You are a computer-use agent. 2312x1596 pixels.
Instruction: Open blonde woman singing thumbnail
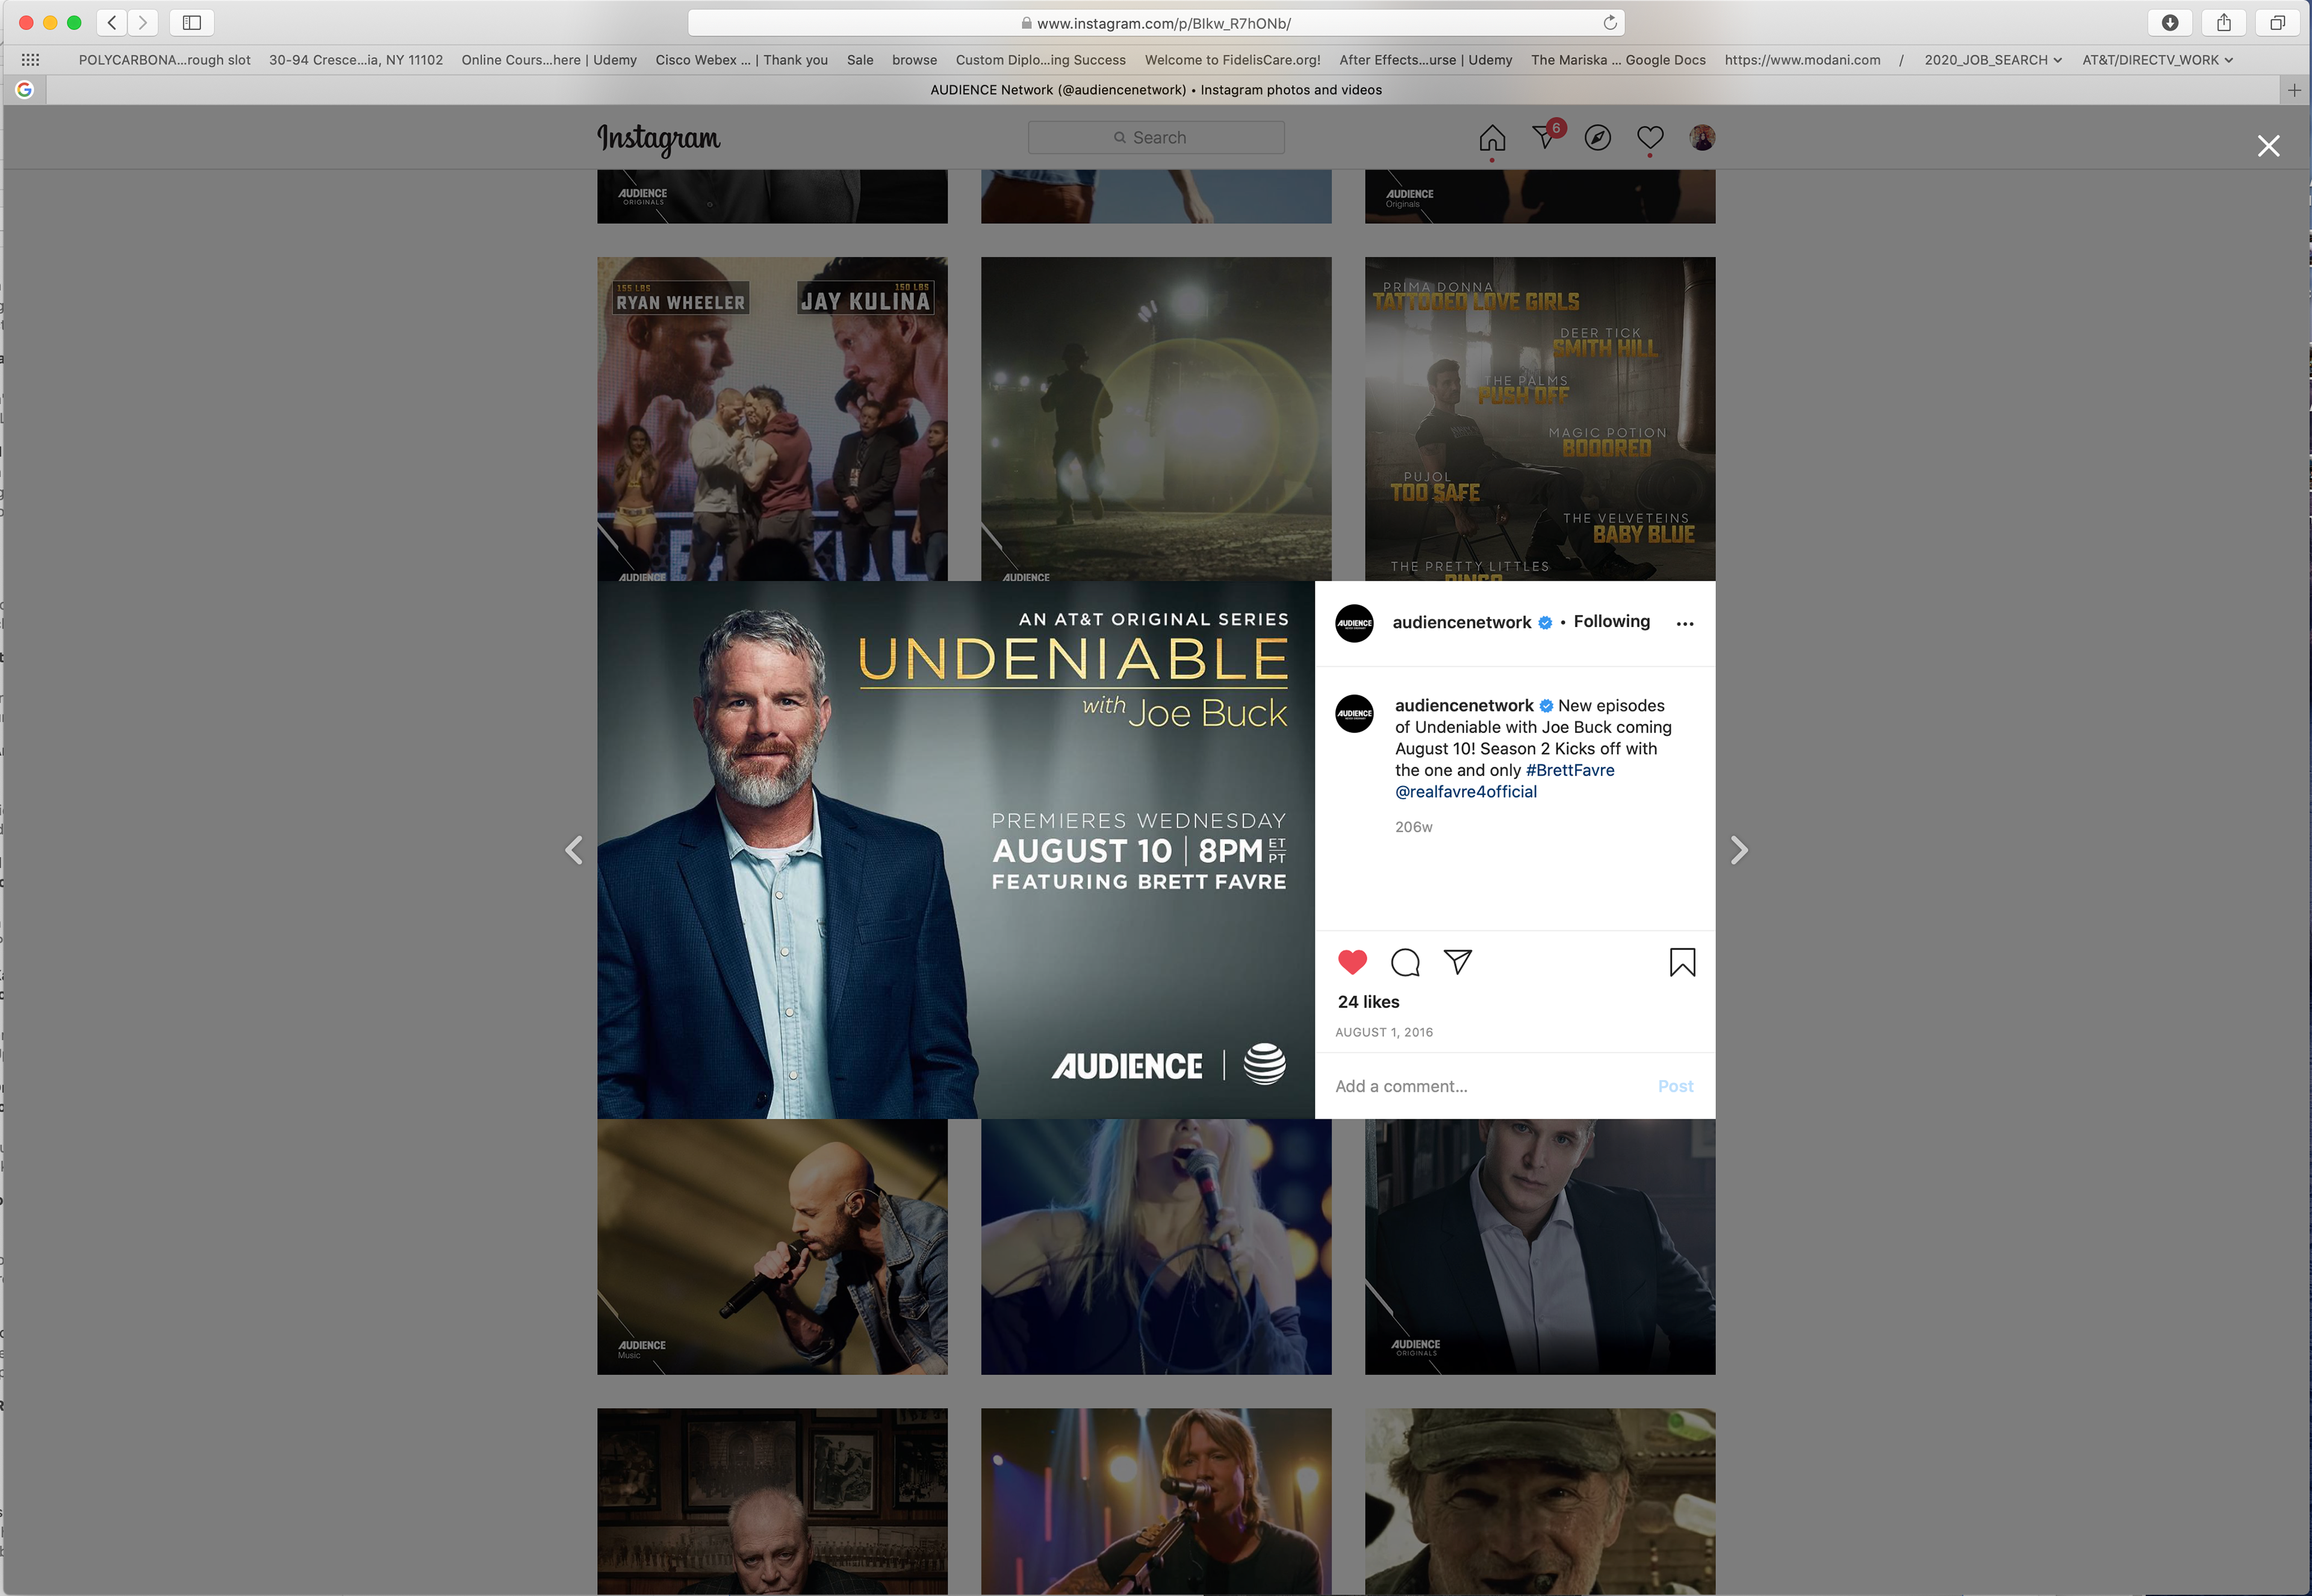tap(1155, 1246)
